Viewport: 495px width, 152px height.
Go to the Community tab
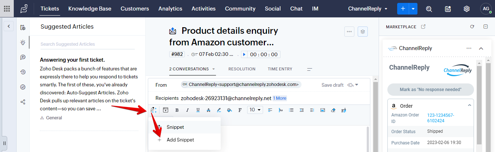240,9
